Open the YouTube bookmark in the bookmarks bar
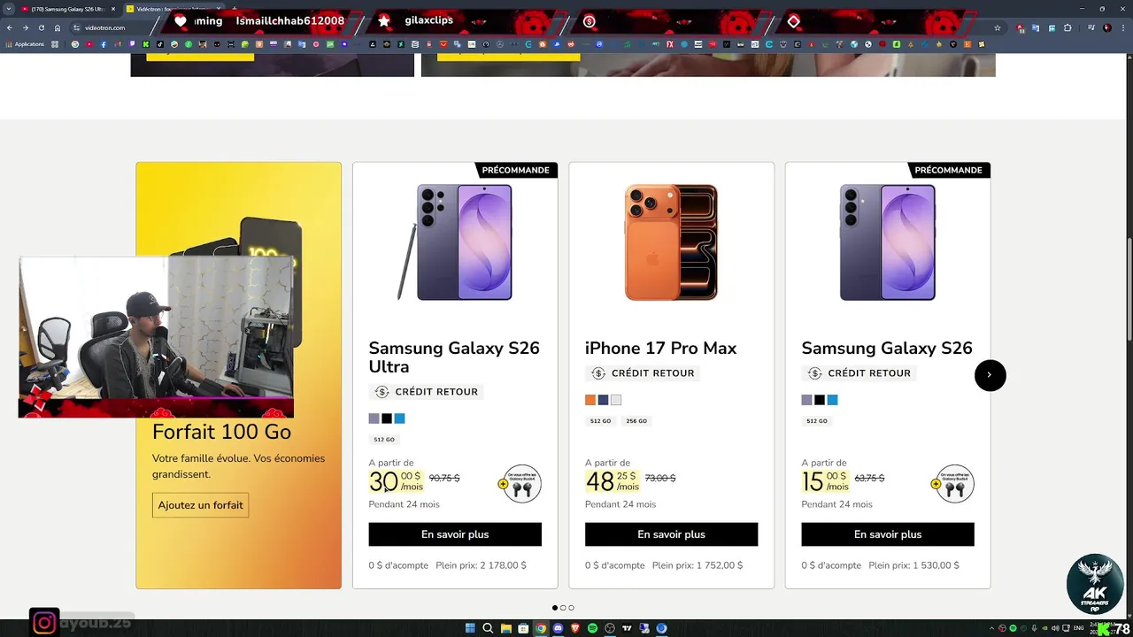The height and width of the screenshot is (637, 1133). point(89,44)
